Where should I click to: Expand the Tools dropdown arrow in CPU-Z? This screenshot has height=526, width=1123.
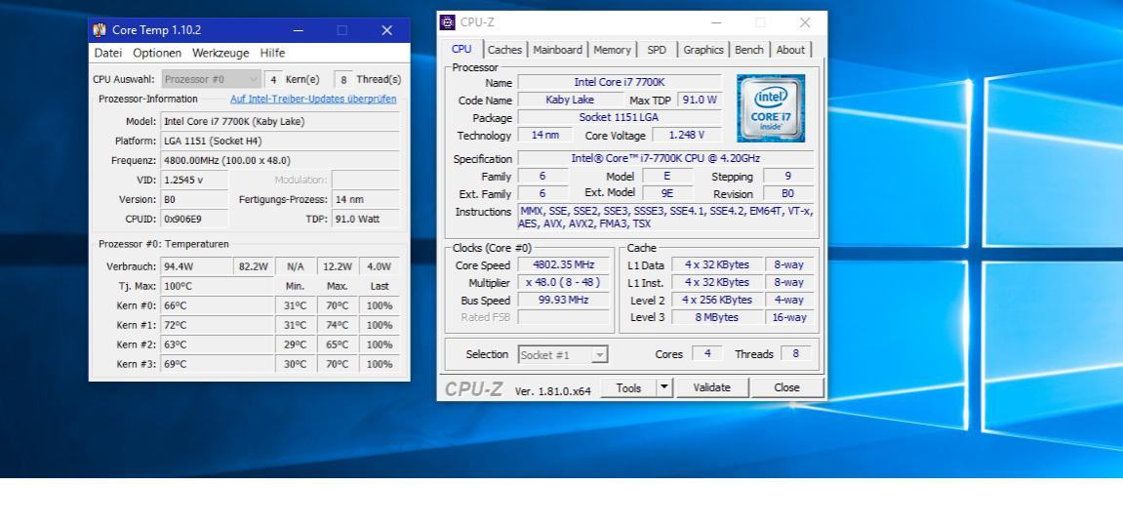coord(663,387)
